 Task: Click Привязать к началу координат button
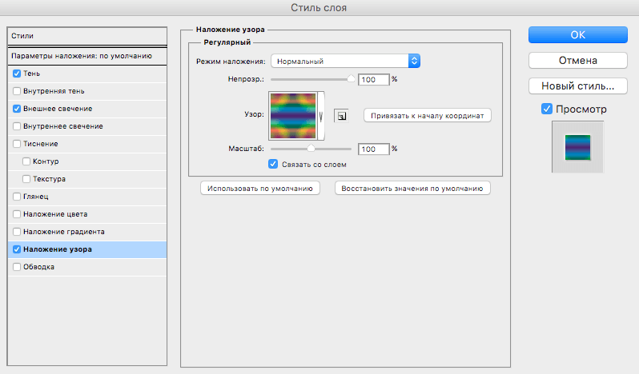pos(427,115)
